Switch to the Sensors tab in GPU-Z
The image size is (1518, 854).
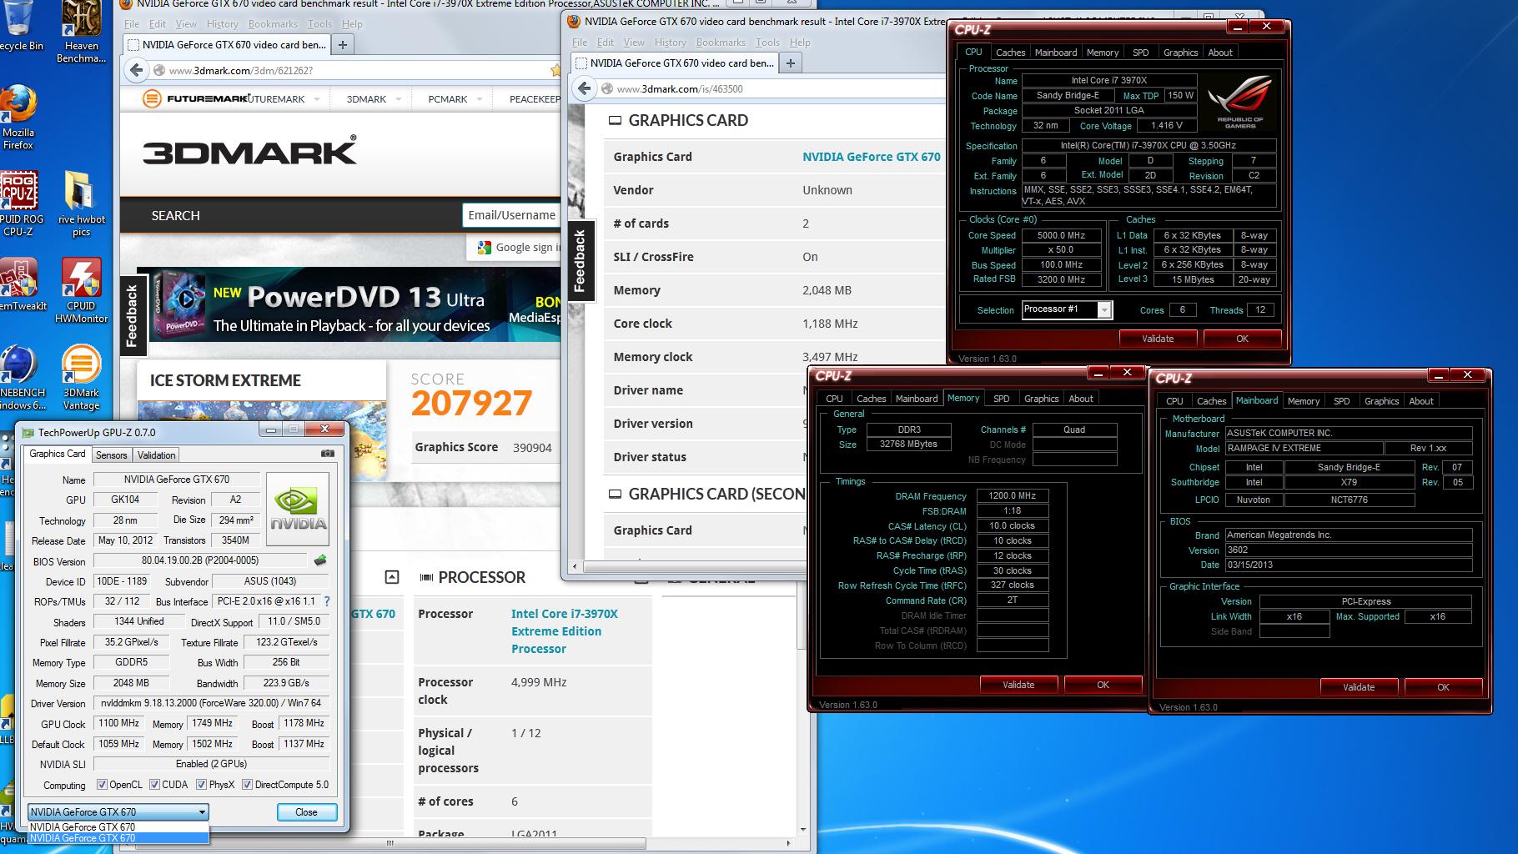(112, 455)
